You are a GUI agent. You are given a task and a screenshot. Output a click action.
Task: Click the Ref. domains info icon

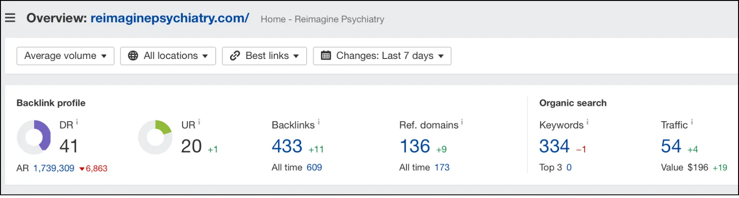coord(462,122)
